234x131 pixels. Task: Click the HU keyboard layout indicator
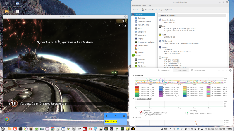tap(178, 129)
